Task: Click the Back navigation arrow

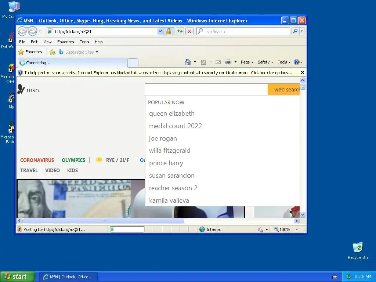Action: pos(22,31)
